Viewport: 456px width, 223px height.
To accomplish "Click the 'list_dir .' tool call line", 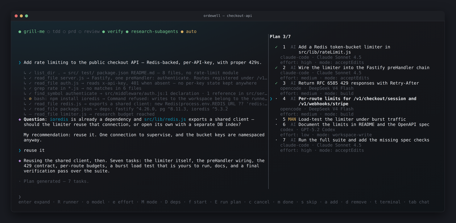I will [131, 73].
